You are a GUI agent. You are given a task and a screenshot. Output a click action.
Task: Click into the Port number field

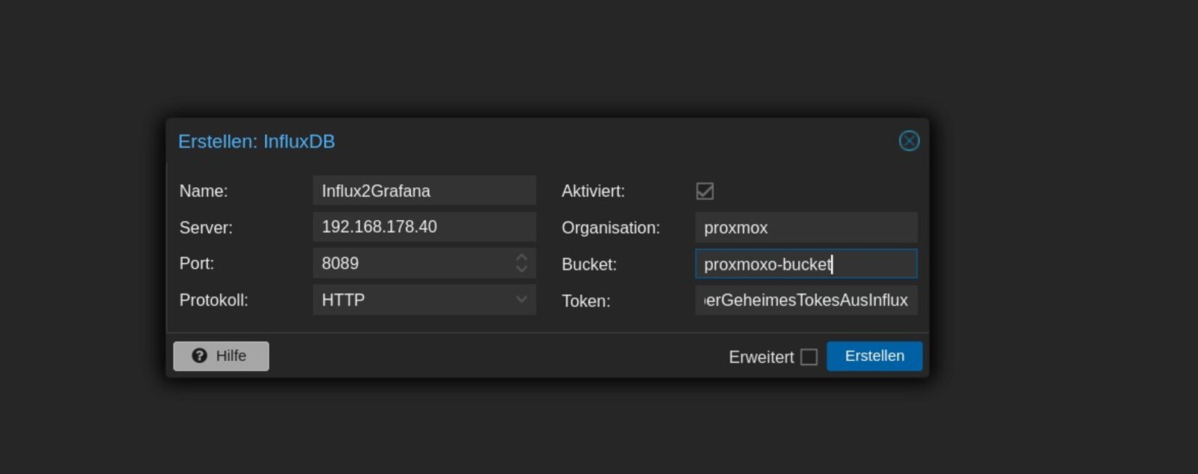412,264
